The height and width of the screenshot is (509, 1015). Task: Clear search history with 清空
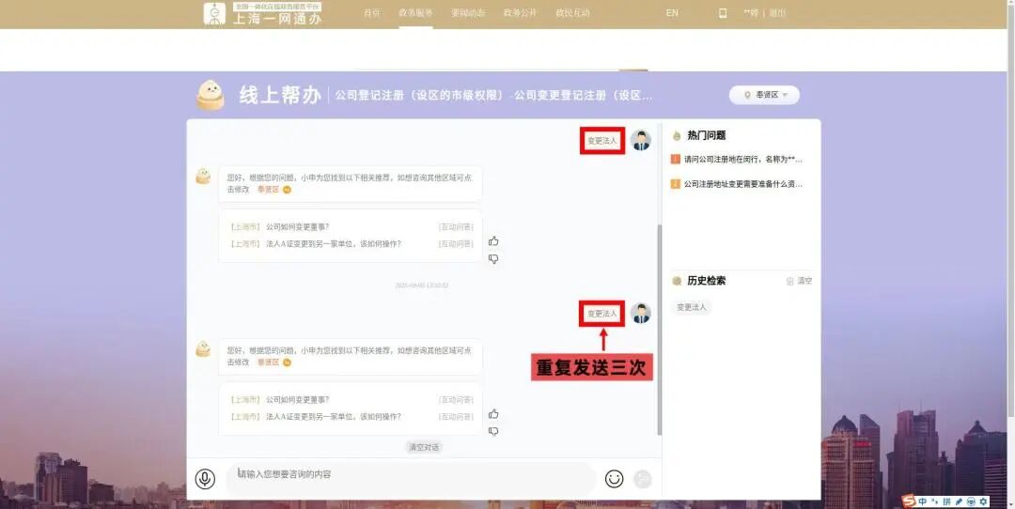coord(799,281)
